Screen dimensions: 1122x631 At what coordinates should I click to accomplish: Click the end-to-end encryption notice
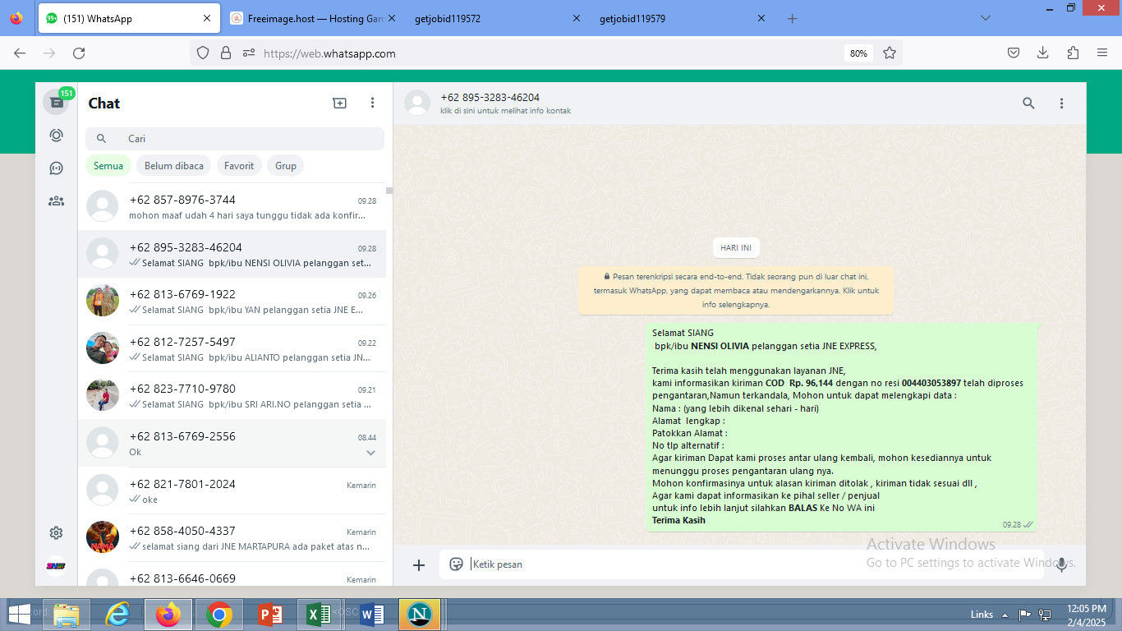point(736,291)
